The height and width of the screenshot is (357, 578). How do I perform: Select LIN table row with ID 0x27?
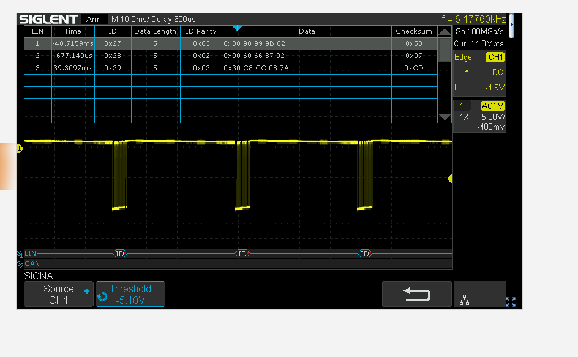pos(231,43)
